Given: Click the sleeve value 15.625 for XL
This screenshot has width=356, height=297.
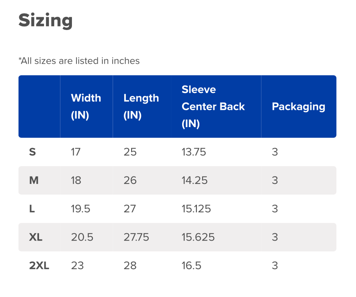Looking at the screenshot, I should click(198, 237).
